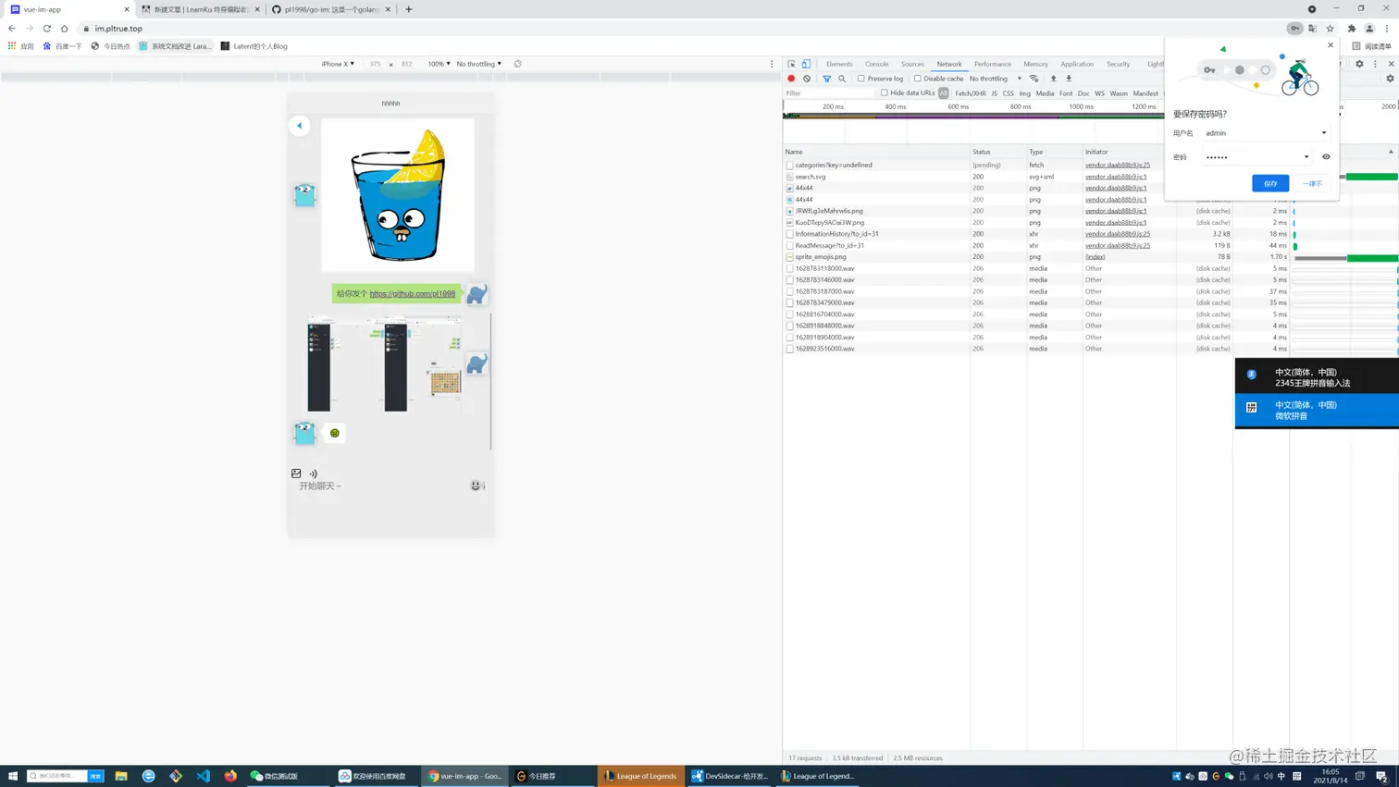Click the inspect element picker icon
This screenshot has width=1399, height=787.
(x=791, y=64)
